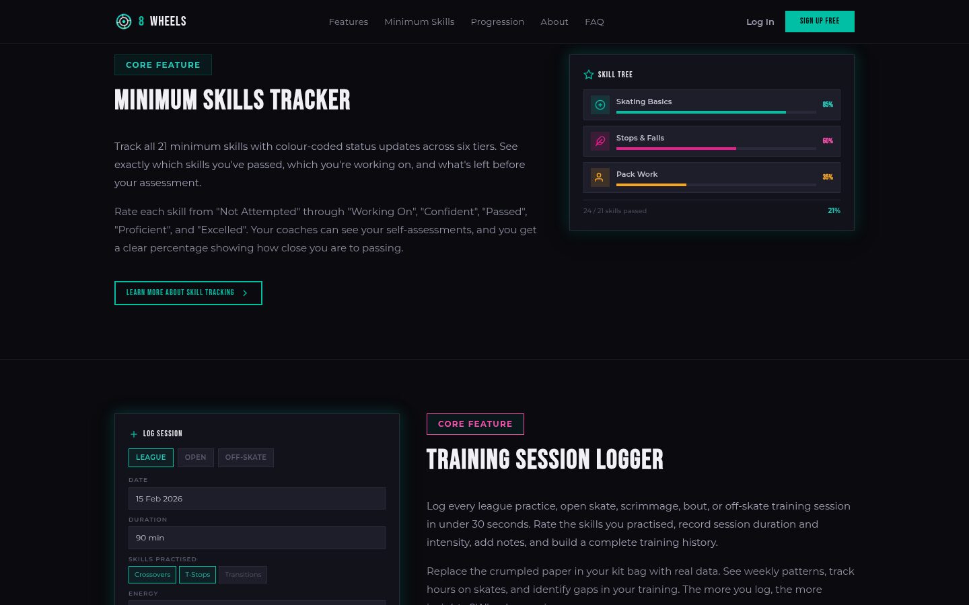Click the Log In link
The image size is (969, 605).
pyautogui.click(x=760, y=22)
